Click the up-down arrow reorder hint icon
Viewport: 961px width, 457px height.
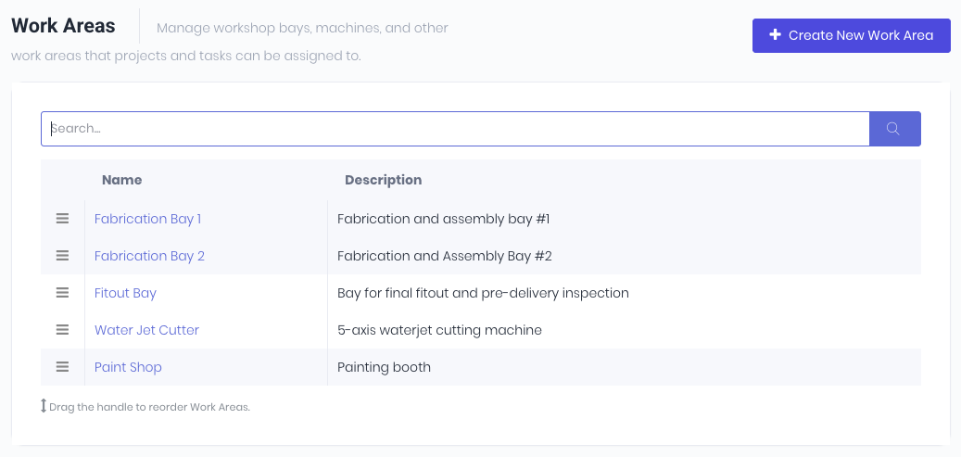click(44, 406)
